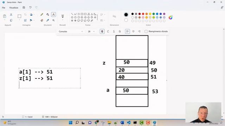Select the secondary white color circle
Image resolution: width=225 pixels, height=126 pixels.
point(126,20)
